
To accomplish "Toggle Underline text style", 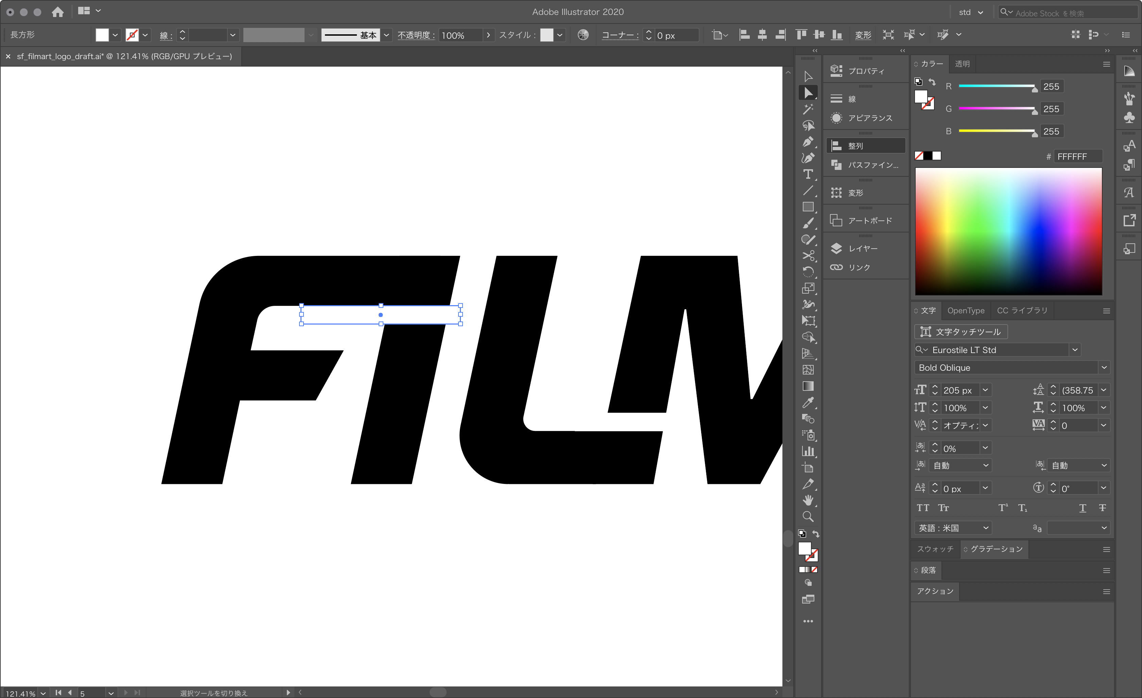I will coord(1083,508).
